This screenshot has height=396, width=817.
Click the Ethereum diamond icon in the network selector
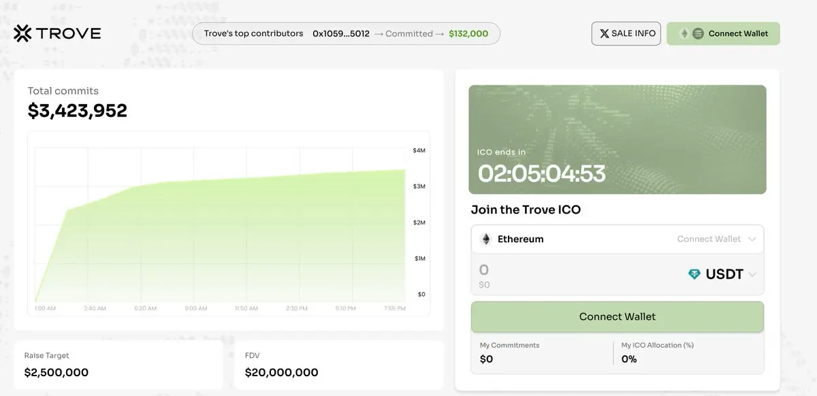tap(485, 239)
